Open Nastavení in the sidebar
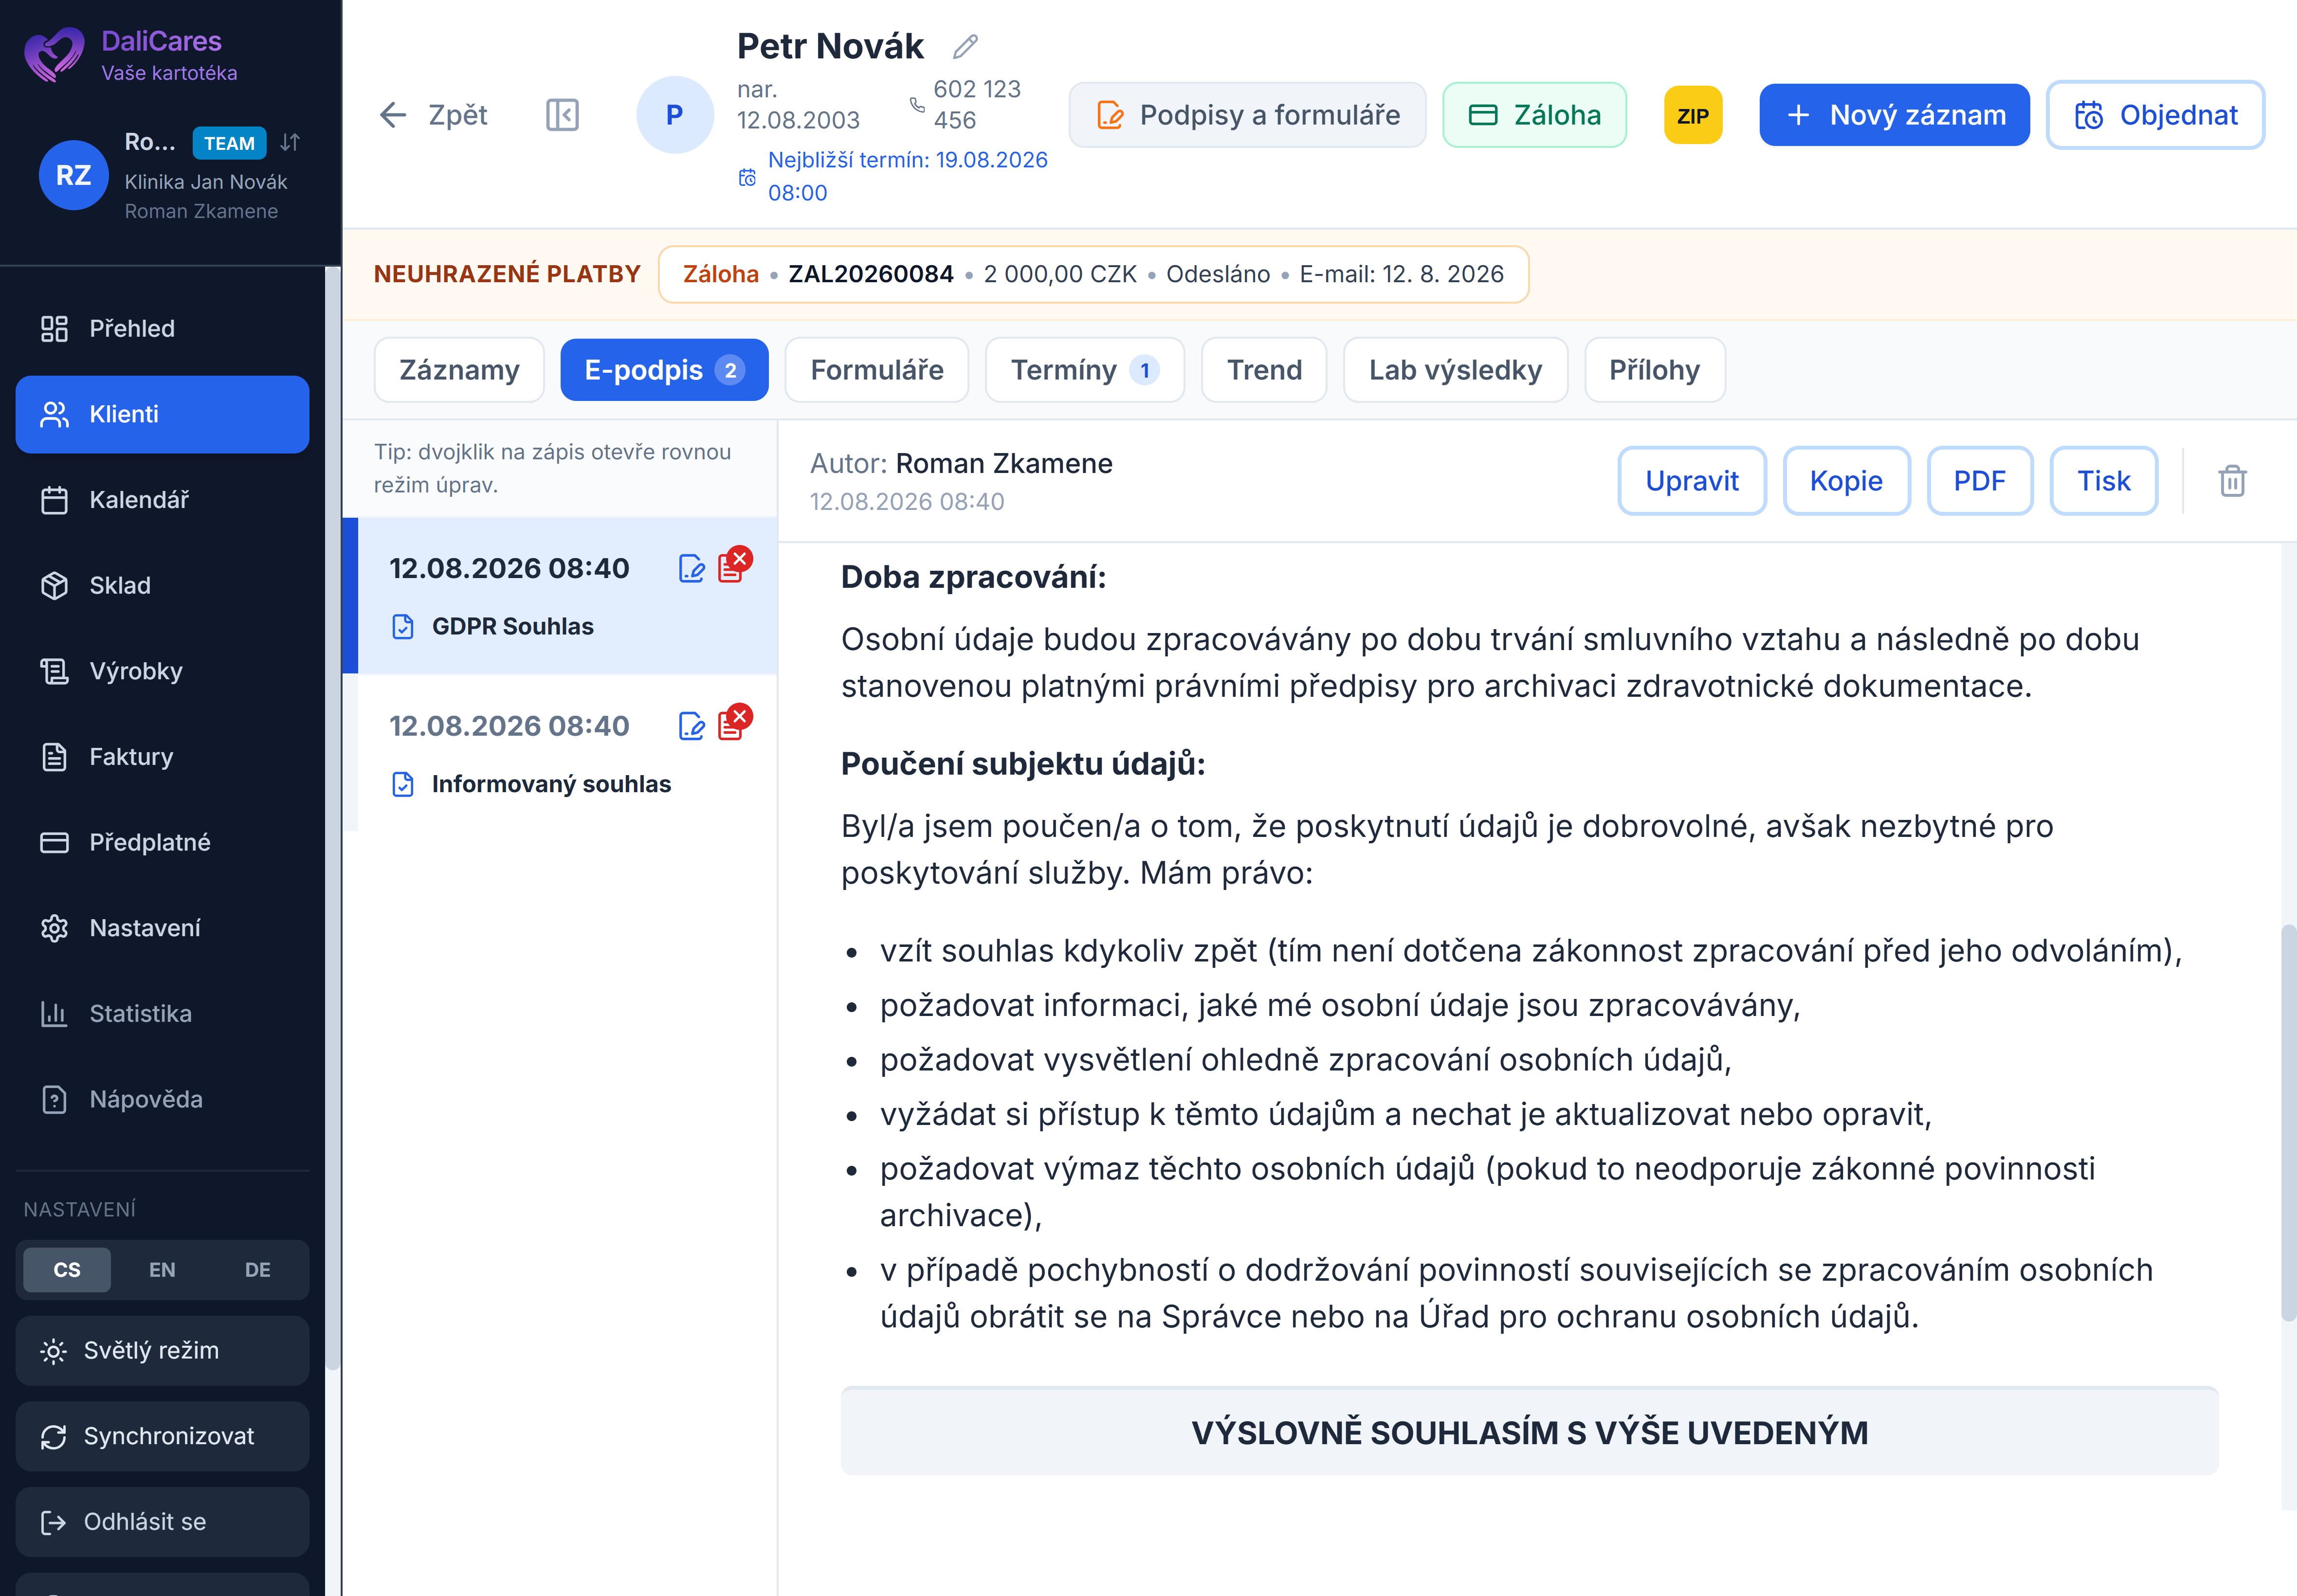Screen dimensions: 2297x1596 pyautogui.click(x=163, y=928)
